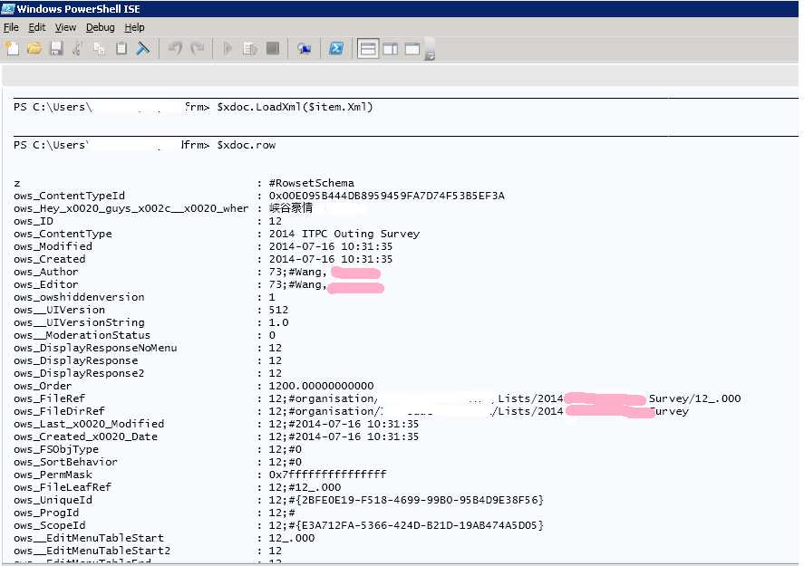804x566 pixels.
Task: Open a new remote PowerShell tab icon
Action: click(305, 49)
